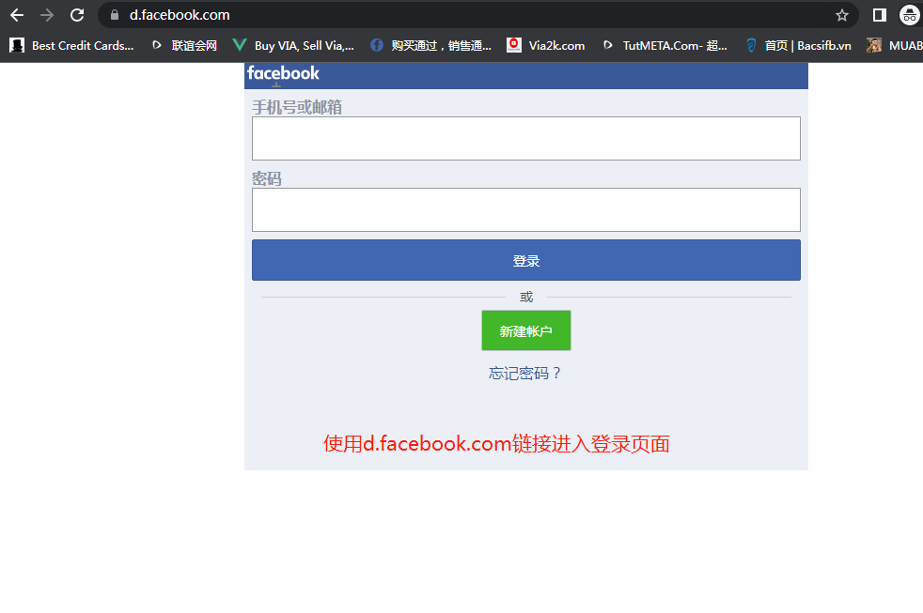The width and height of the screenshot is (923, 613).
Task: Click the facebook logo in header
Action: 283,73
